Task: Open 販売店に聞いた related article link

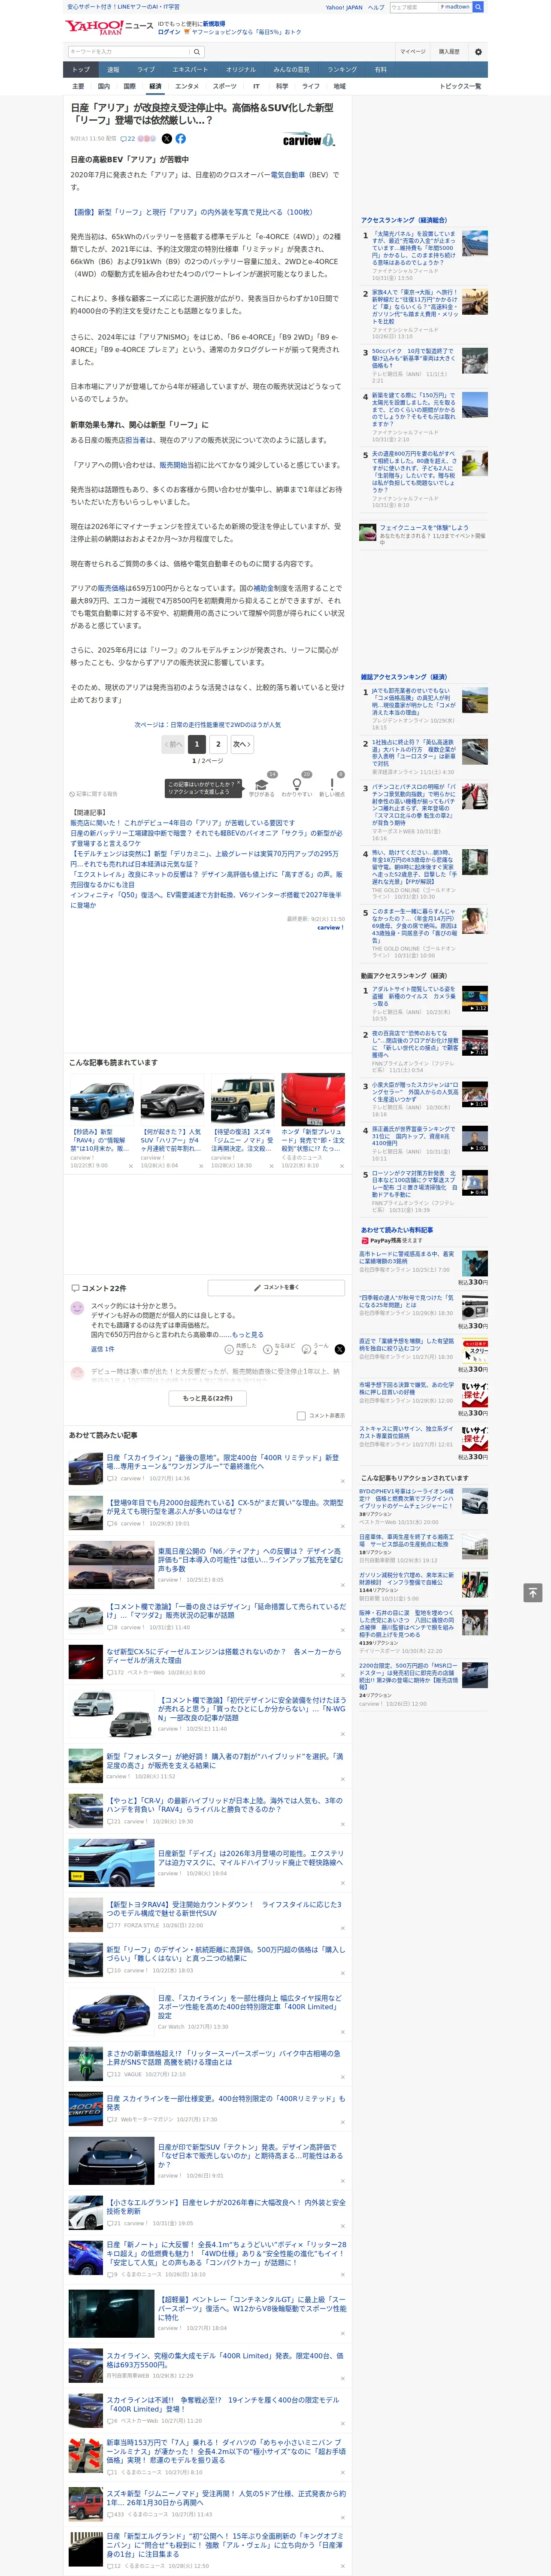Action: (182, 823)
